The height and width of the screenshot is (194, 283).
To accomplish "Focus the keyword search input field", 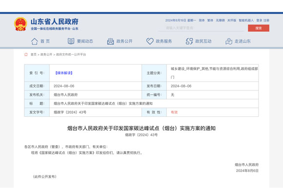I will point(201,28).
